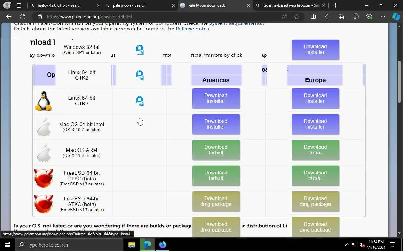Click the Microsoft Edge taskbar icon
The height and width of the screenshot is (251, 403).
point(147,245)
